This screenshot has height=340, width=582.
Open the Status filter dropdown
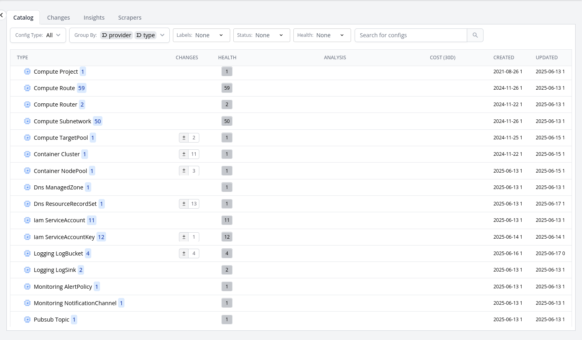pyautogui.click(x=261, y=35)
